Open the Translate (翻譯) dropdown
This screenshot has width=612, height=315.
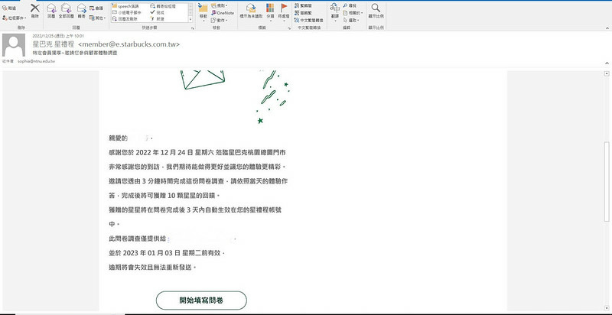tap(334, 11)
